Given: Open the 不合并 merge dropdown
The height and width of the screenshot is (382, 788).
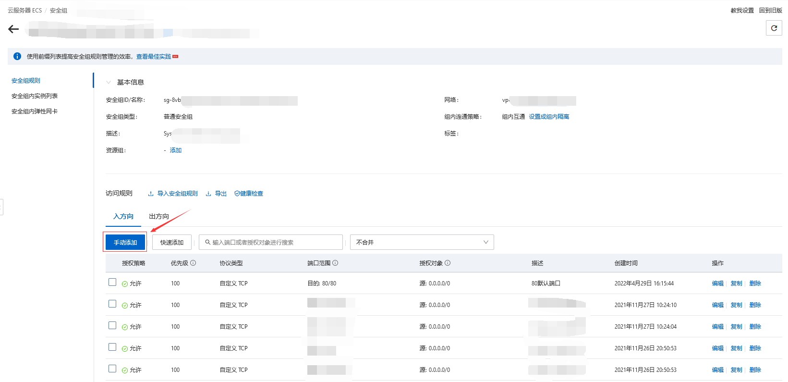Looking at the screenshot, I should (x=422, y=242).
